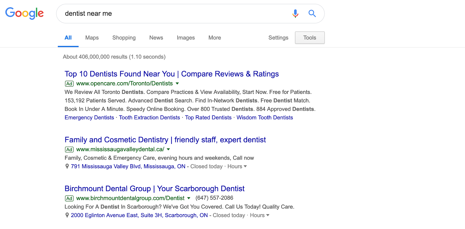Open 'Family and Cosmetic Dentistry' result title

[165, 140]
